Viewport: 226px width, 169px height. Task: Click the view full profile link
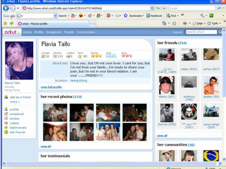click(x=51, y=87)
